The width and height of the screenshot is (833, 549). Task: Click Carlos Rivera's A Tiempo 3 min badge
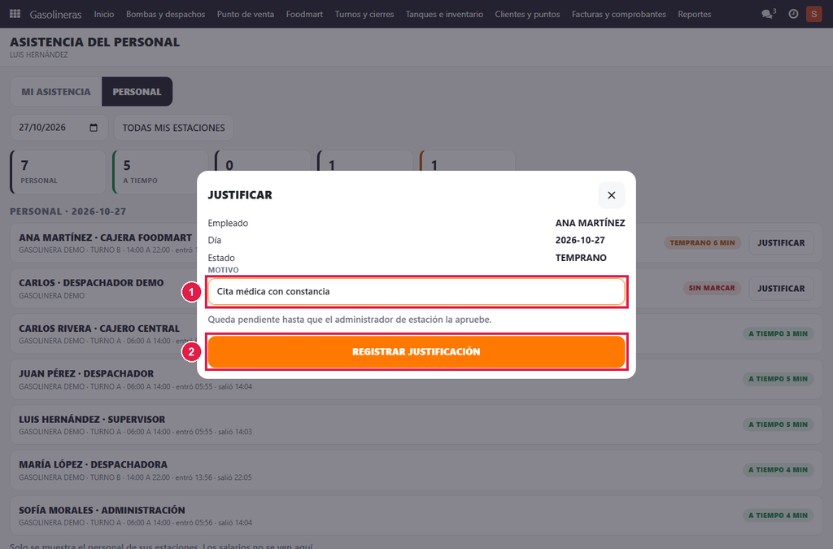coord(778,333)
